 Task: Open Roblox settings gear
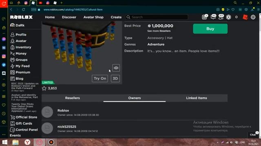point(253,17)
